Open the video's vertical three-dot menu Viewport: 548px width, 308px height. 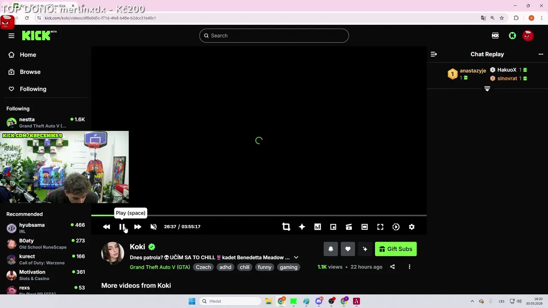(x=409, y=267)
